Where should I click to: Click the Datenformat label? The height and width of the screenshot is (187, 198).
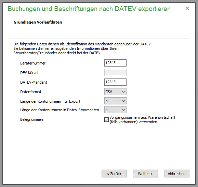tap(31, 92)
